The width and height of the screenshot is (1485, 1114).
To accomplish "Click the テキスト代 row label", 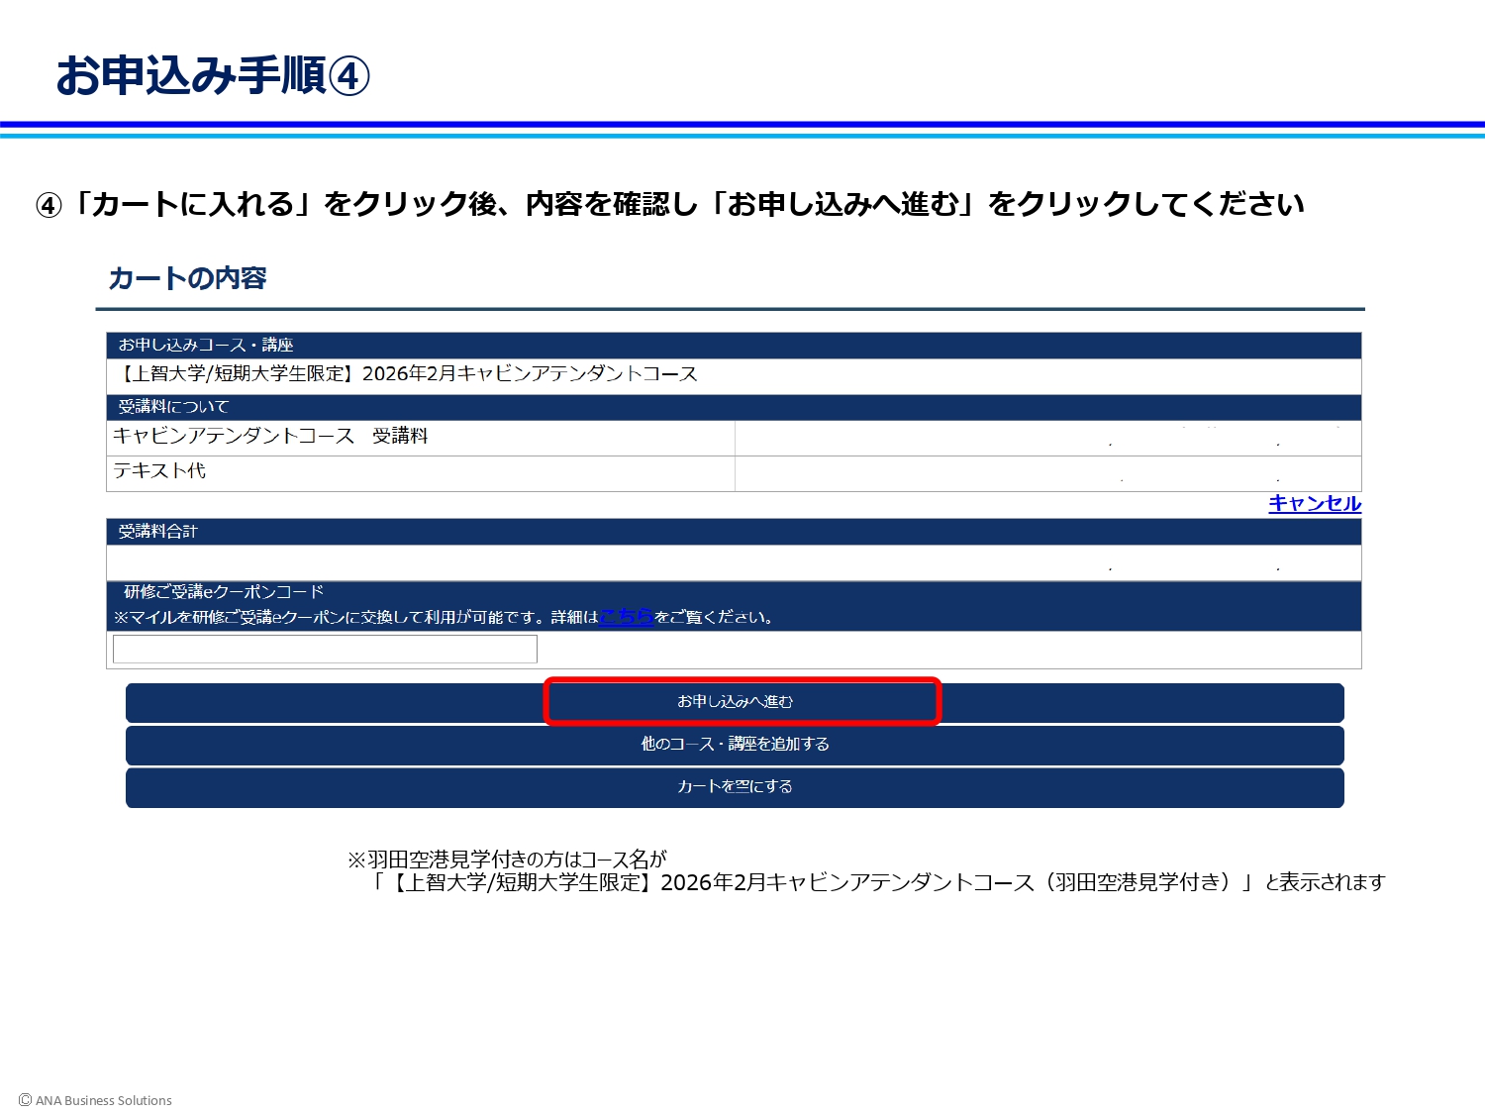I will [159, 471].
